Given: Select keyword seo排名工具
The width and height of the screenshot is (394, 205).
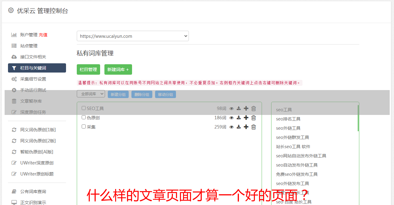Looking at the screenshot, I should click(x=288, y=119).
